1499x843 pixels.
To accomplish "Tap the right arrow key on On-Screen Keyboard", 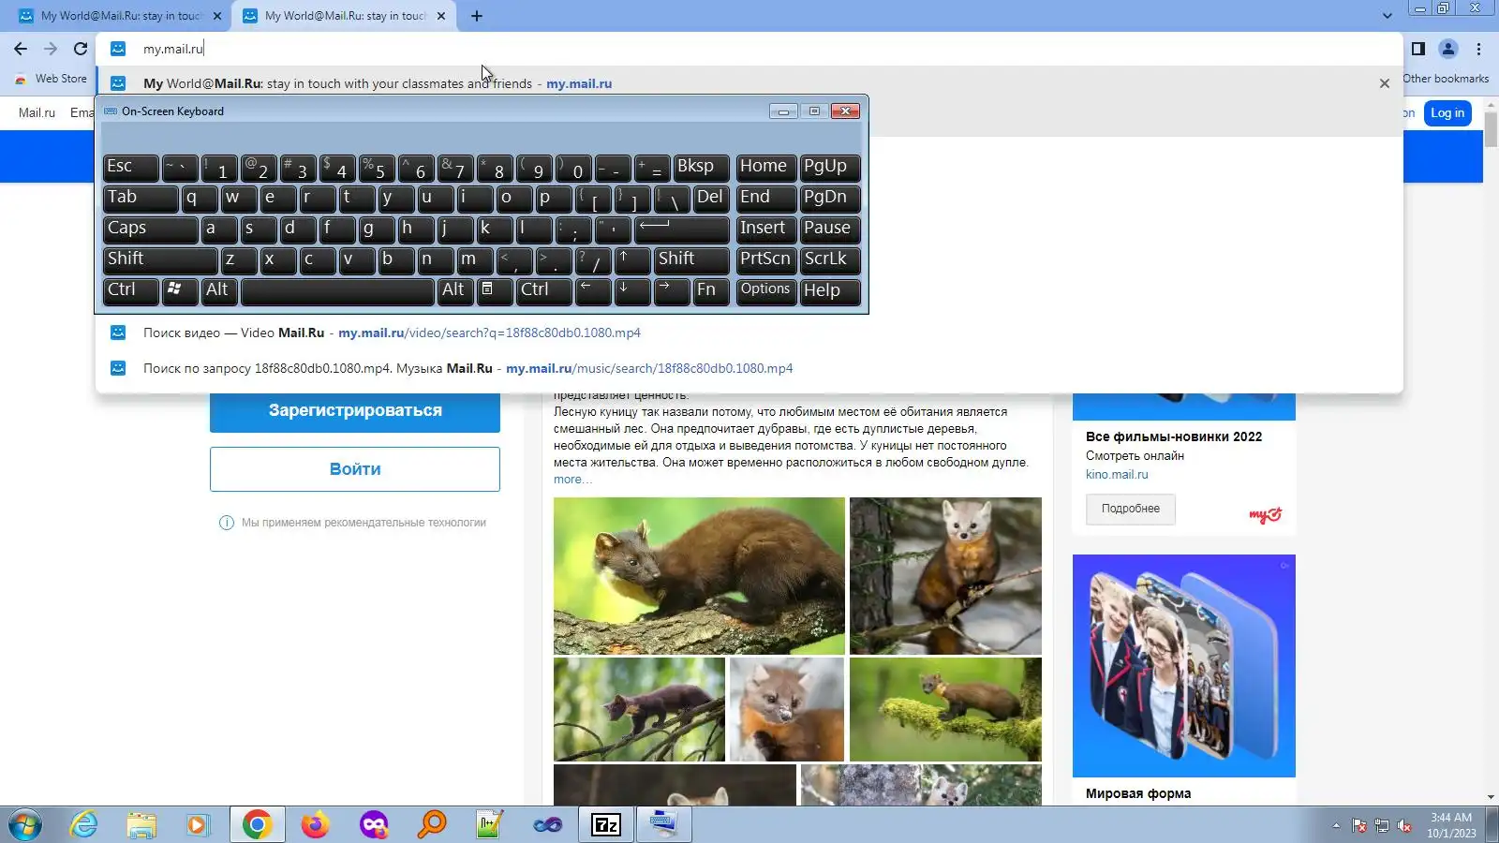I will coord(672,291).
